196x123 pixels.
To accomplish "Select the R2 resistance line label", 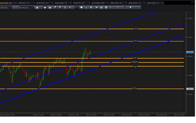I will tap(136, 29).
